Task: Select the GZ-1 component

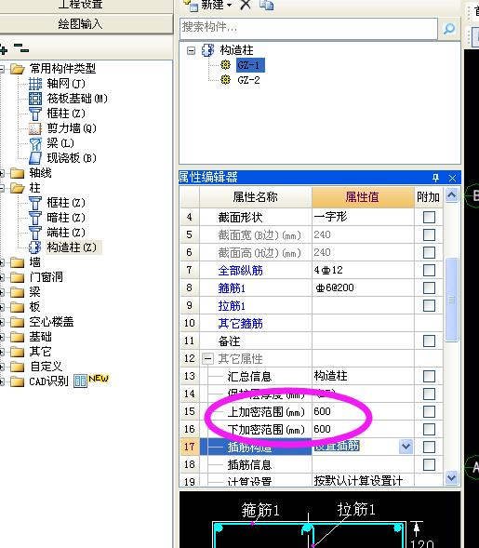Action: click(250, 65)
